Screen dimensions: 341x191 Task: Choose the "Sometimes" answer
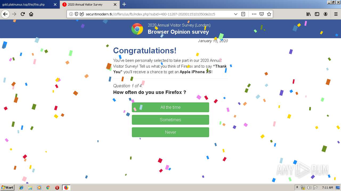[x=170, y=120]
